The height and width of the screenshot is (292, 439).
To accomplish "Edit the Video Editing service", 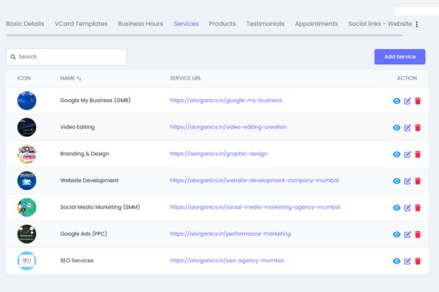I will click(408, 128).
